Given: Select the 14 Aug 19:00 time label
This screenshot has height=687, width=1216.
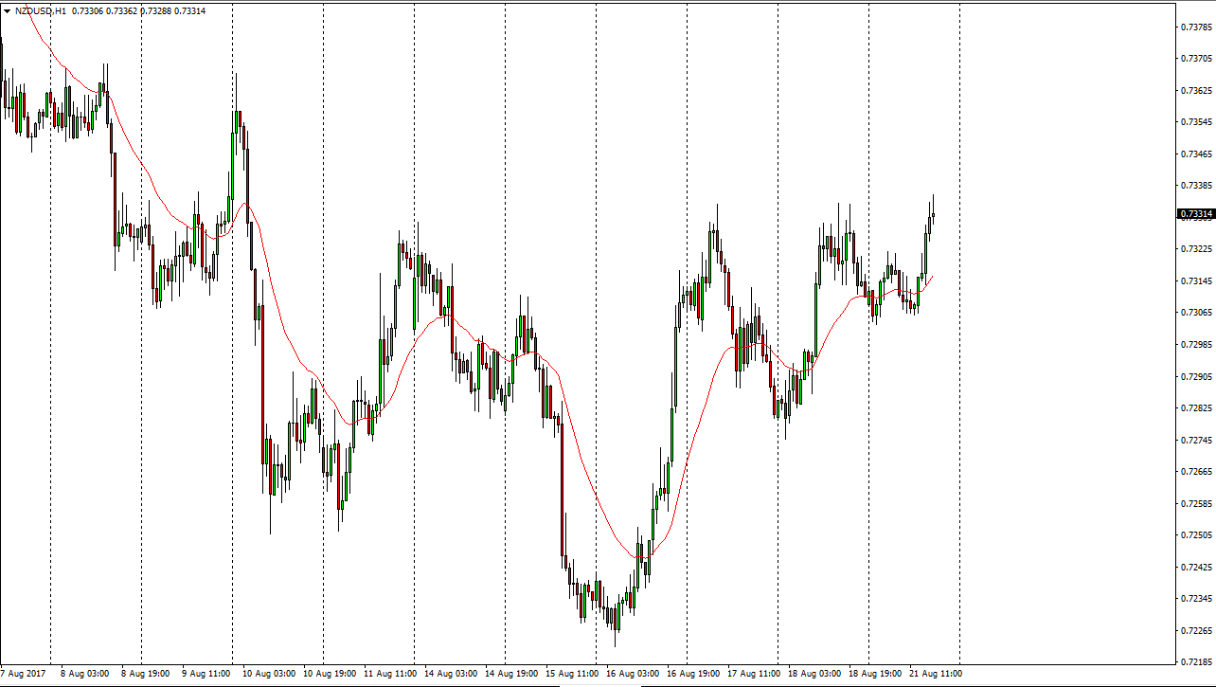Looking at the screenshot, I should click(512, 674).
